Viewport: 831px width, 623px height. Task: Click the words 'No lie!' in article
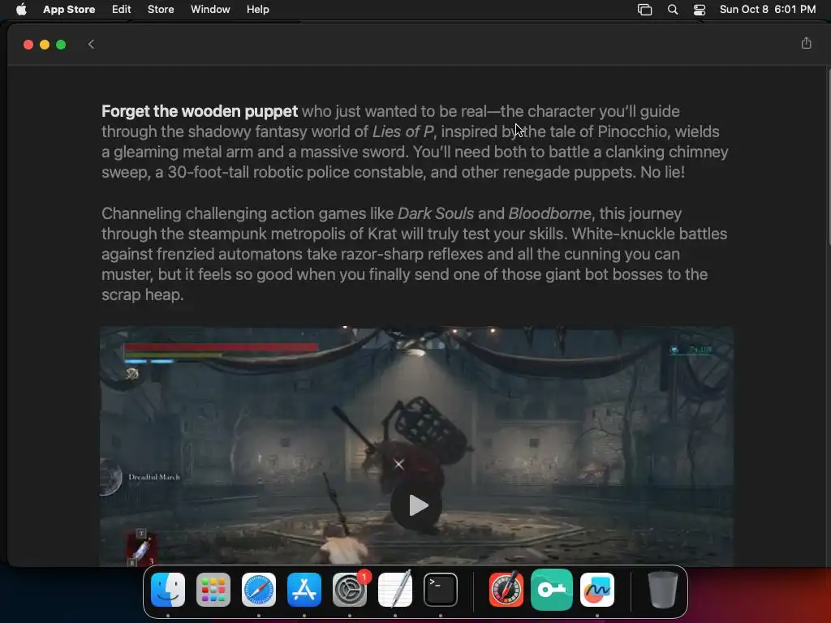click(662, 172)
